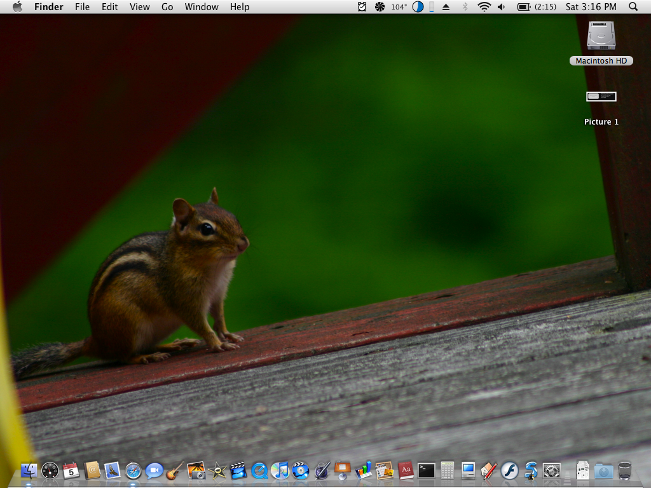
Task: Click the Macintosh HD label text
Action: (x=601, y=60)
